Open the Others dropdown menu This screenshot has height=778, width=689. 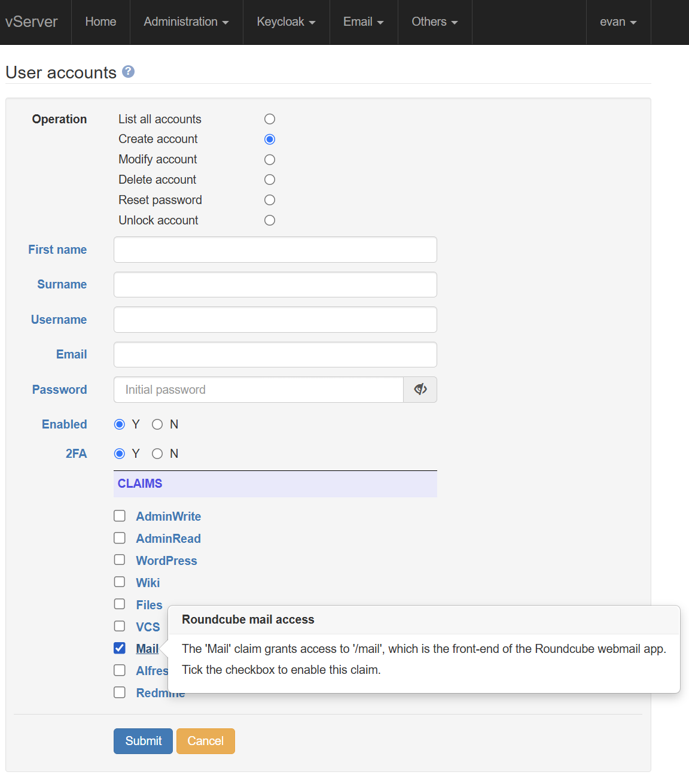pyautogui.click(x=435, y=22)
